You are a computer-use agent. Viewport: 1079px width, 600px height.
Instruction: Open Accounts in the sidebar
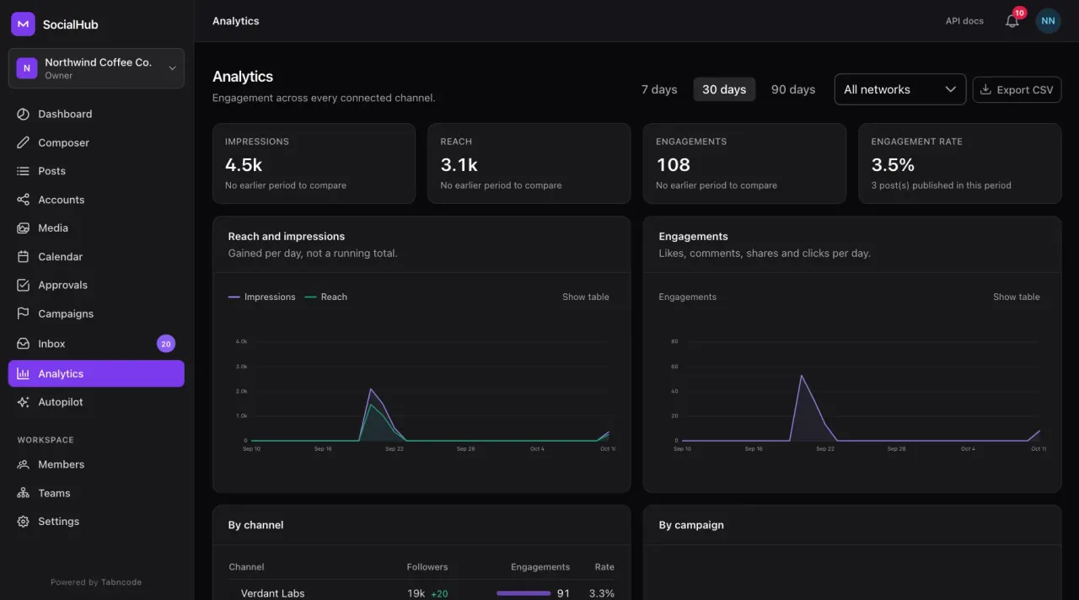coord(96,200)
